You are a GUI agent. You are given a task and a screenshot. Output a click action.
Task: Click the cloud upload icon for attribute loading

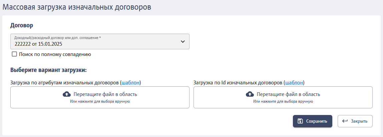pyautogui.click(x=67, y=94)
